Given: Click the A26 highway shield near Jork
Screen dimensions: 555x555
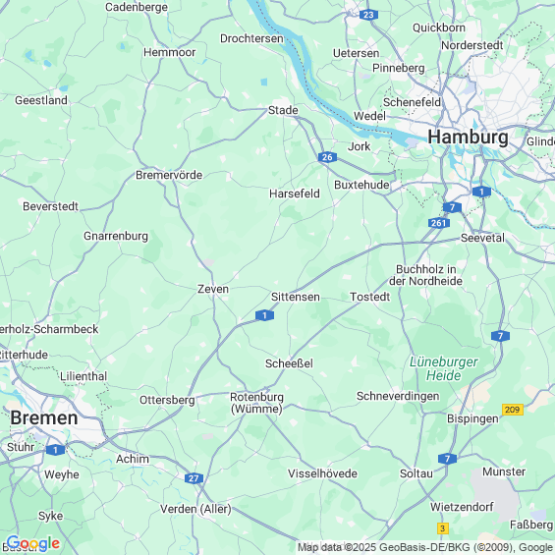Looking at the screenshot, I should pos(327,157).
